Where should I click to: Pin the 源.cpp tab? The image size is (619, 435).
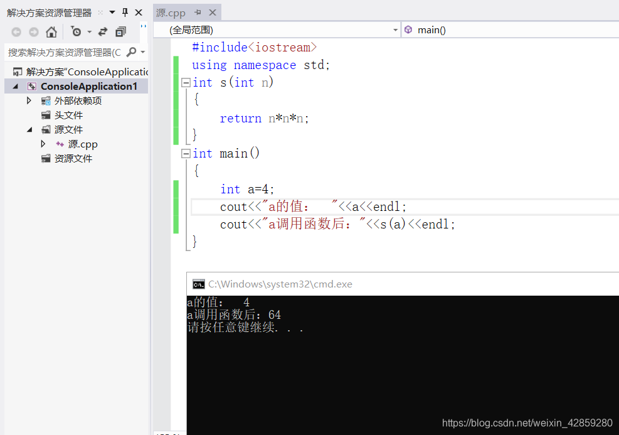(198, 13)
